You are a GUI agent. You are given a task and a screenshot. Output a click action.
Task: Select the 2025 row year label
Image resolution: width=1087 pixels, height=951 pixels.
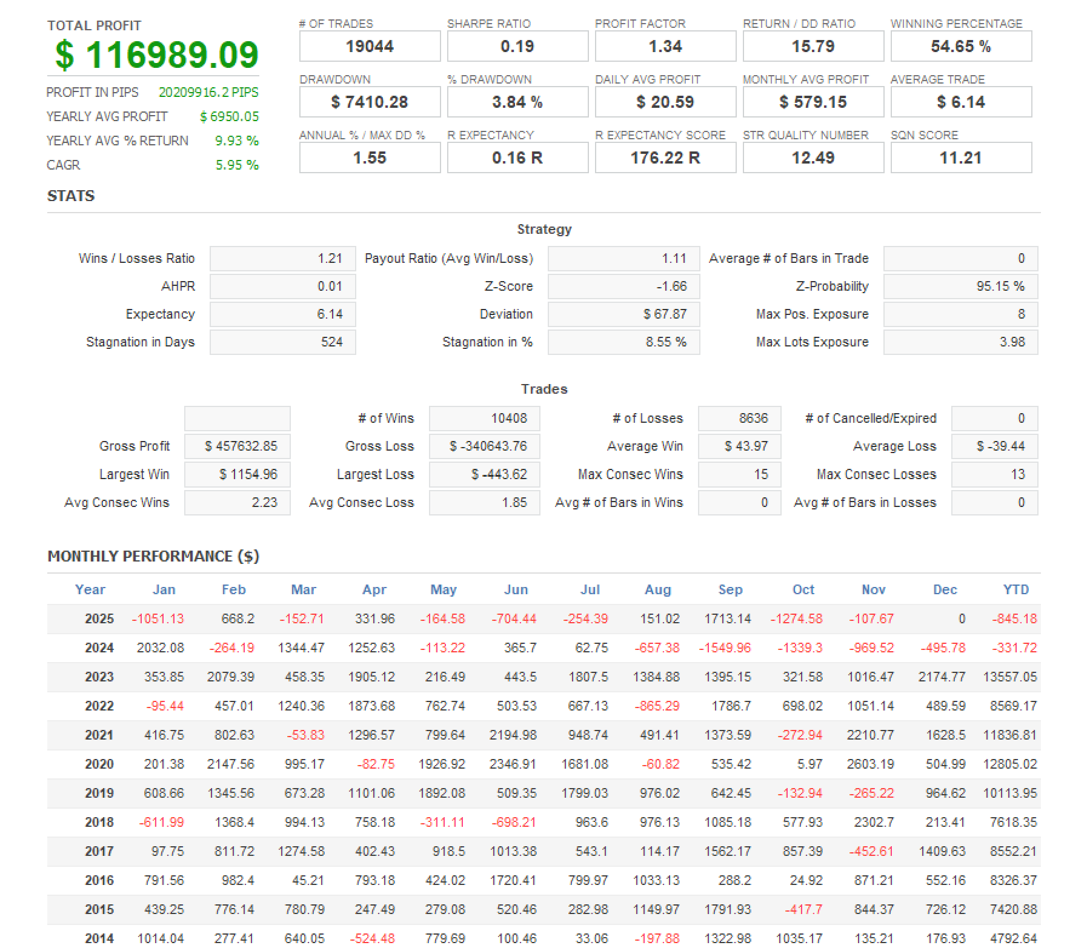pyautogui.click(x=99, y=619)
